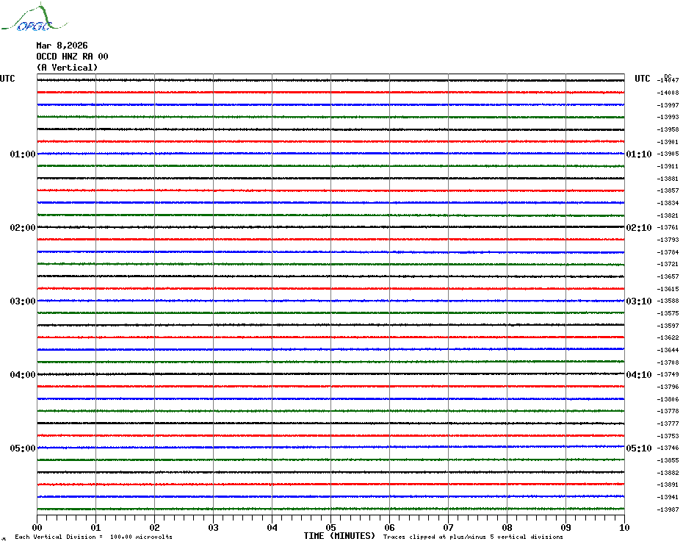The image size is (683, 547).
Task: Click the Mar 8,2026 date label
Action: [62, 46]
